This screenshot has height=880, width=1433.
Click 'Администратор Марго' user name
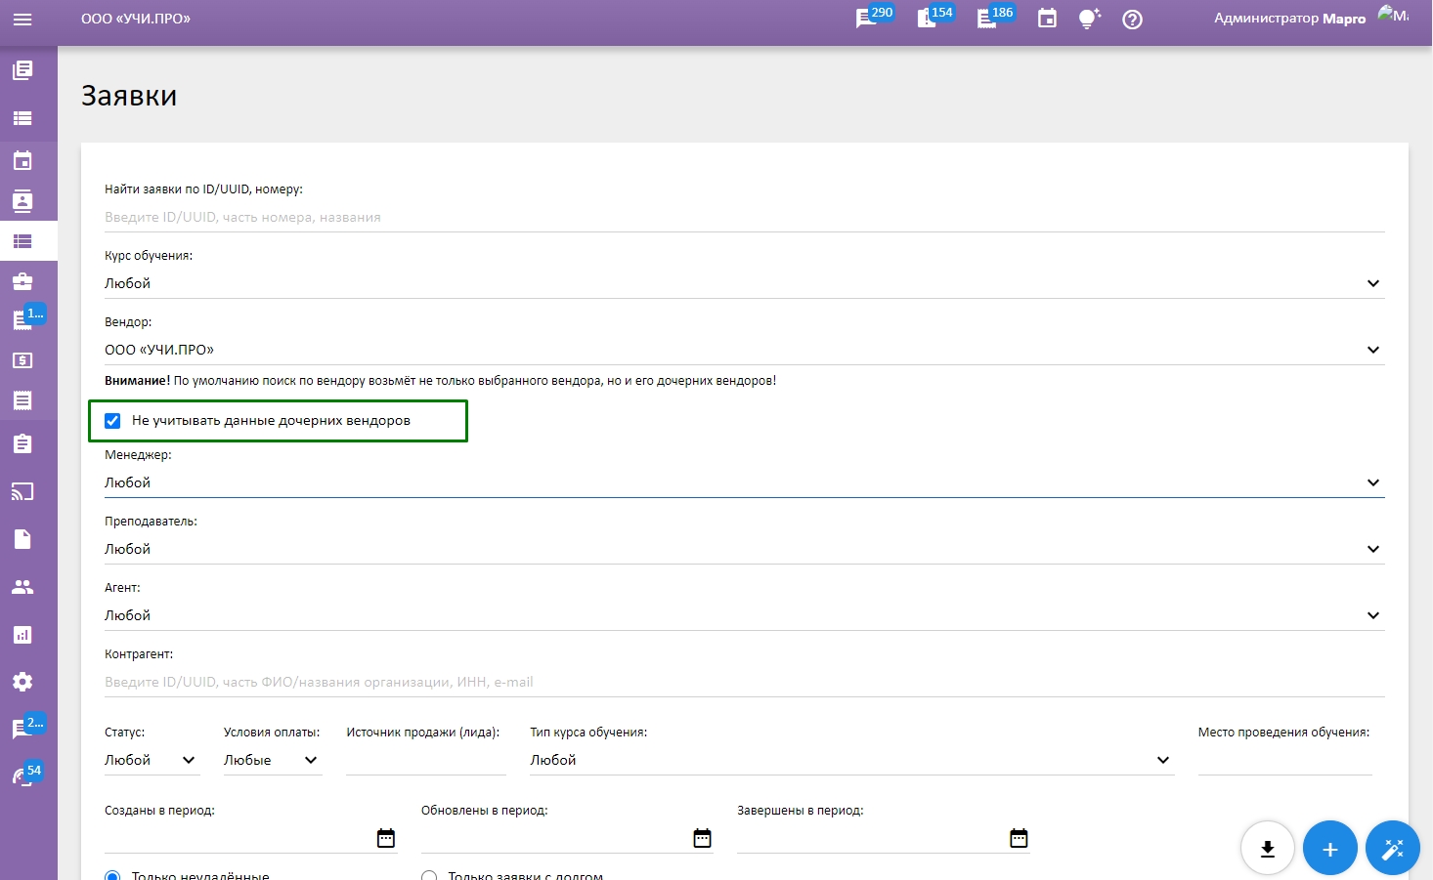(1289, 19)
